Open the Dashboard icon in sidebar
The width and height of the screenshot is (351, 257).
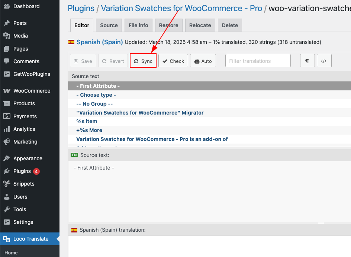[7, 6]
